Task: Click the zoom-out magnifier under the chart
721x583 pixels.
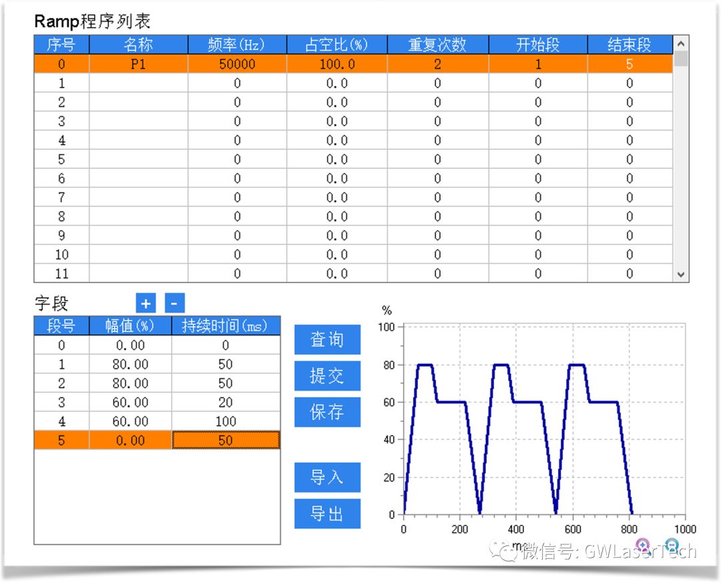Action: (672, 545)
